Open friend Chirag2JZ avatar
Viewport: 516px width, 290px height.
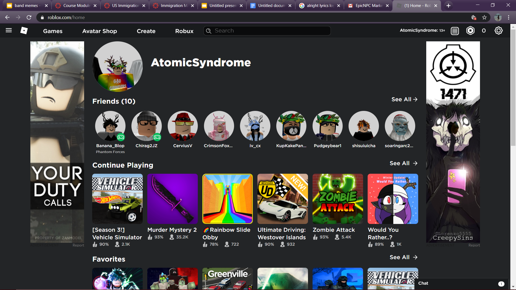(x=146, y=126)
